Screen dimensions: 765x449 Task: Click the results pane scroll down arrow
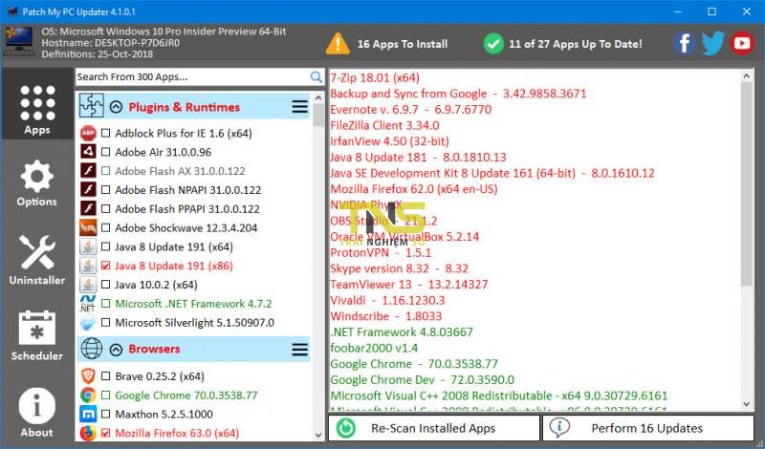point(747,404)
